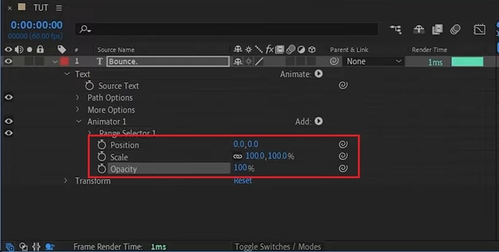Open the TUT panel menu
499x252 pixels.
59,8
